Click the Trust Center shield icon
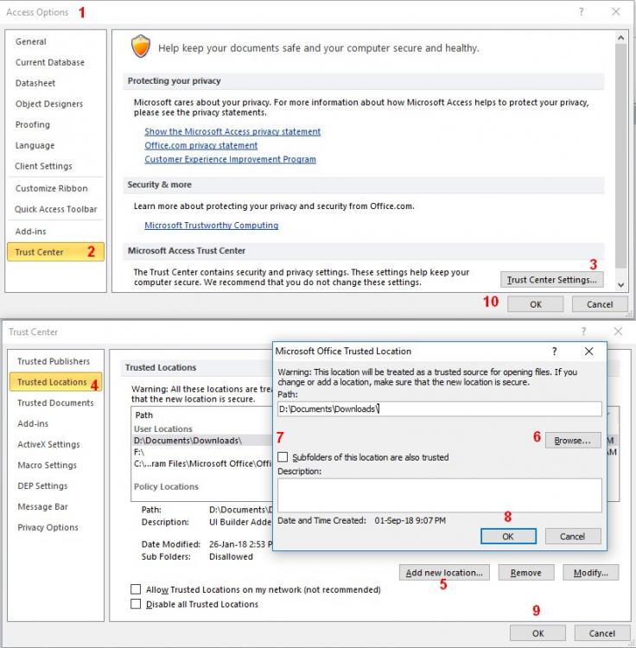636x648 pixels. pyautogui.click(x=141, y=47)
